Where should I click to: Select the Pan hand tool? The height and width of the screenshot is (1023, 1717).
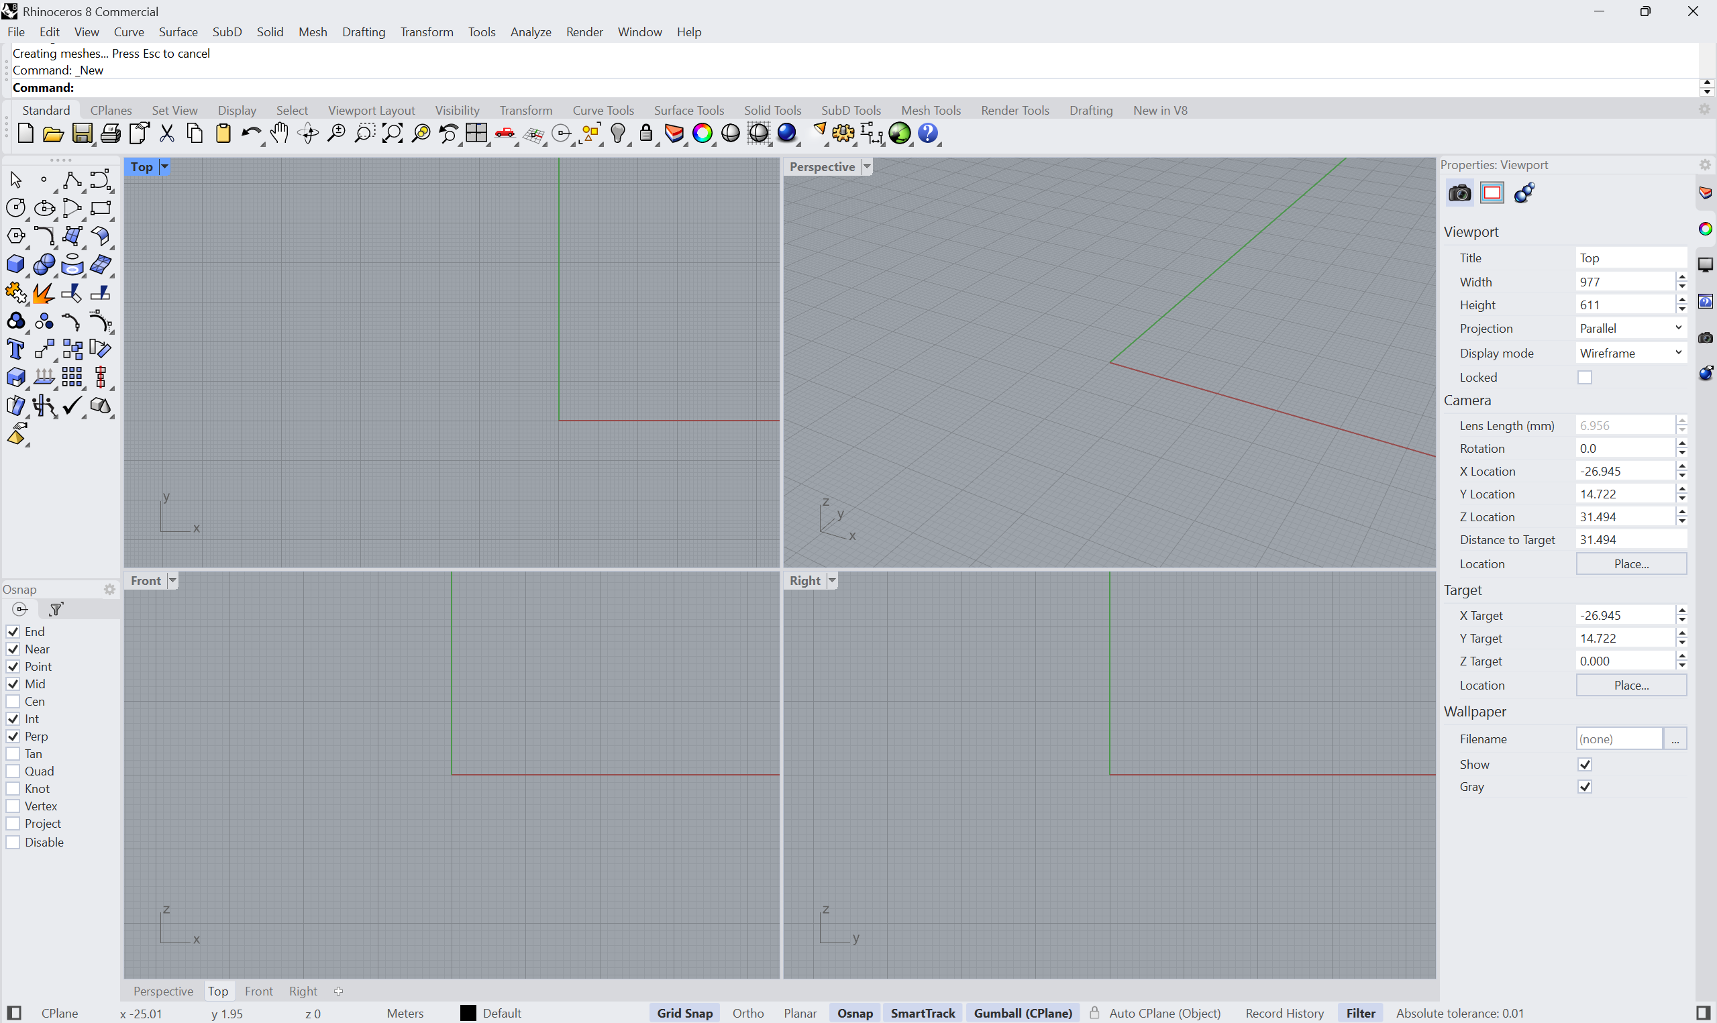(279, 133)
